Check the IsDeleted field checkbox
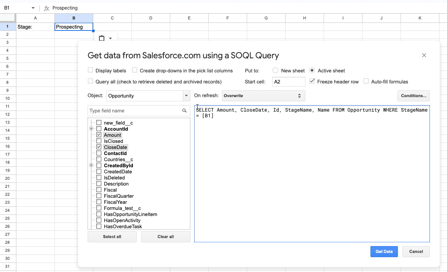This screenshot has height=272, width=447. 99,178
